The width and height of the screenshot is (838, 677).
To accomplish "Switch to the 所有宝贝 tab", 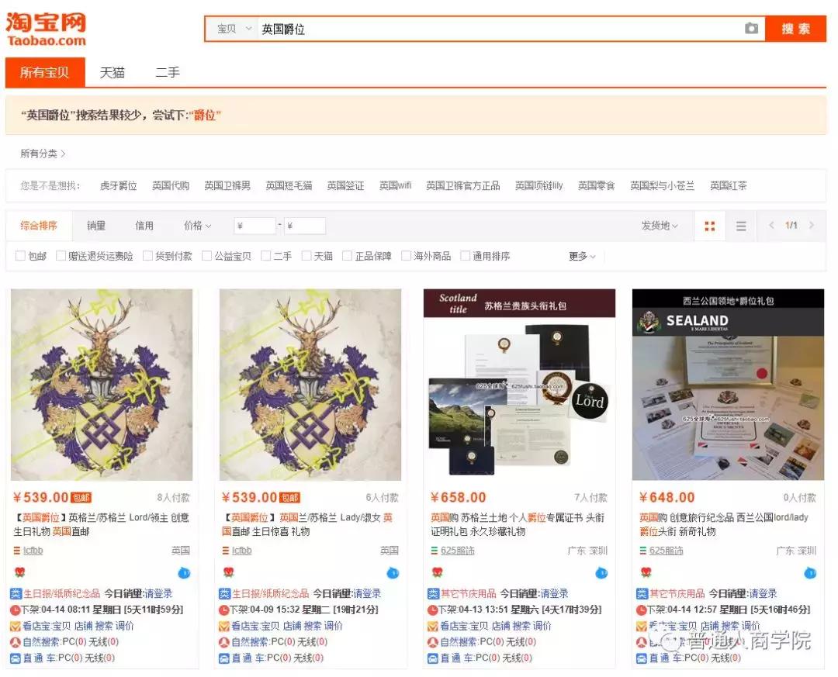I will click(x=45, y=72).
